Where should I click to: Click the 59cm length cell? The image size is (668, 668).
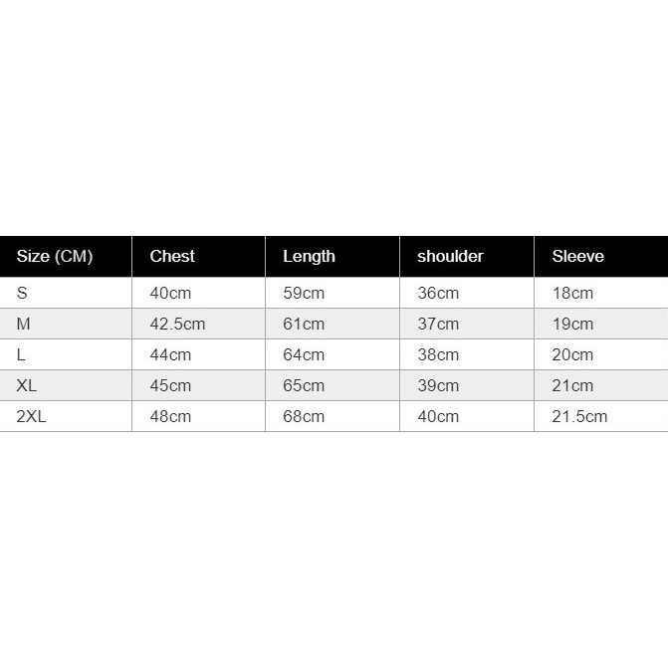tap(304, 293)
